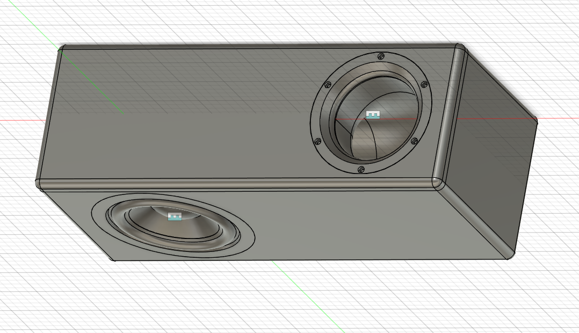
Task: Select the rigid joint glyph on the speaker cone
Action: pyautogui.click(x=175, y=216)
